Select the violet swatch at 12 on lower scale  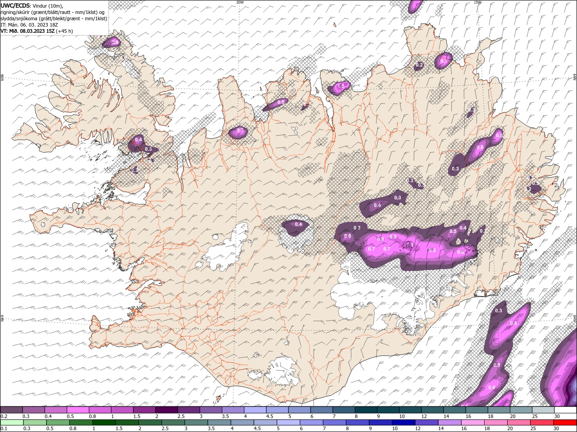coord(426,423)
